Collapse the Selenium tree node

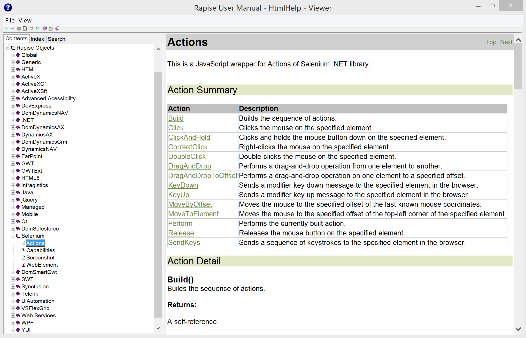coord(13,236)
